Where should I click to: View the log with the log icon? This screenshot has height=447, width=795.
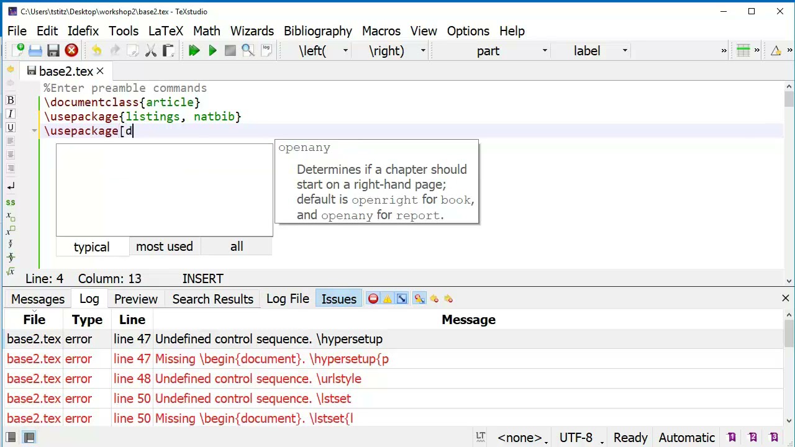(266, 50)
